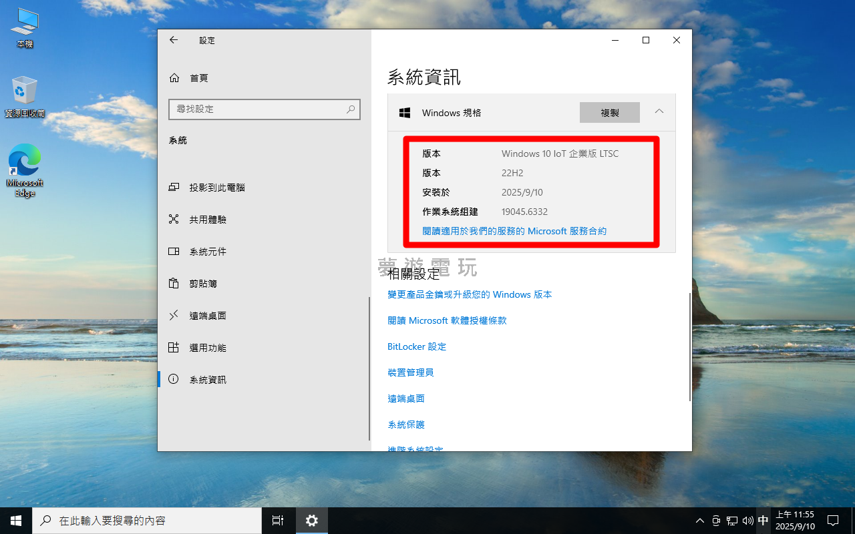Select 選用功能 sidebar entry
Image resolution: width=855 pixels, height=534 pixels.
207,348
